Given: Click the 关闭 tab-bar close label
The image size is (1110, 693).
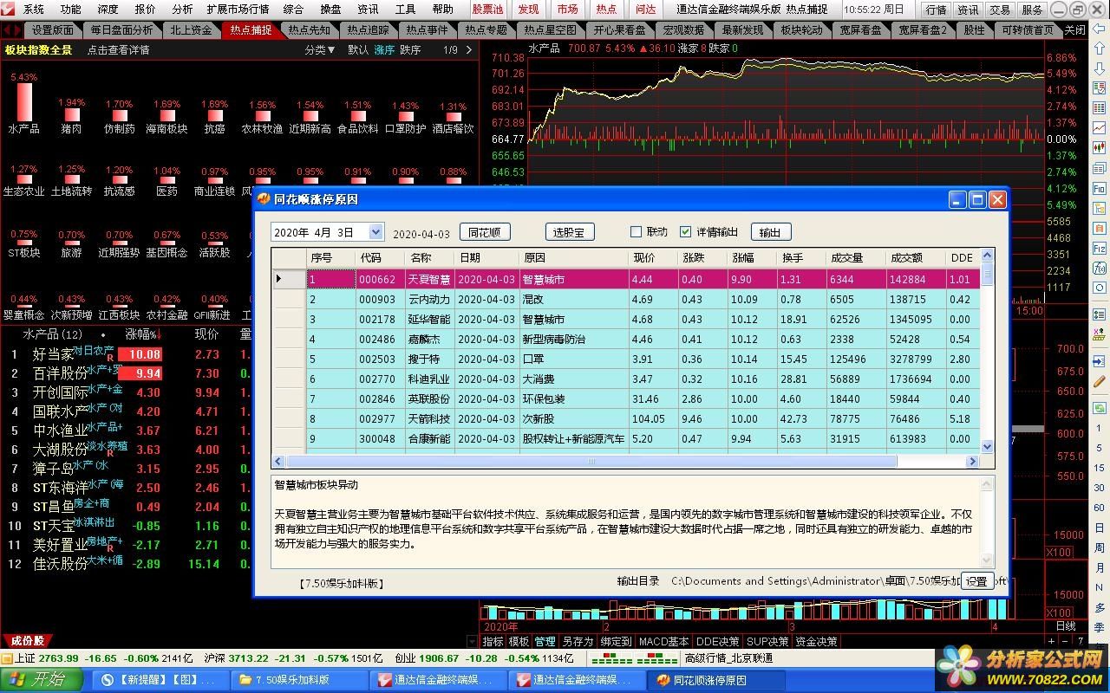Looking at the screenshot, I should 1074,29.
